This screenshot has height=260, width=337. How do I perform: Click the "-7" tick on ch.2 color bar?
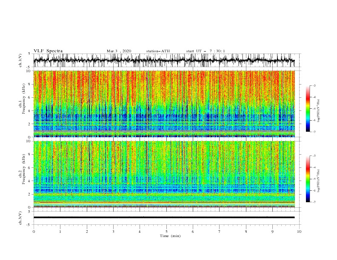[314, 202]
